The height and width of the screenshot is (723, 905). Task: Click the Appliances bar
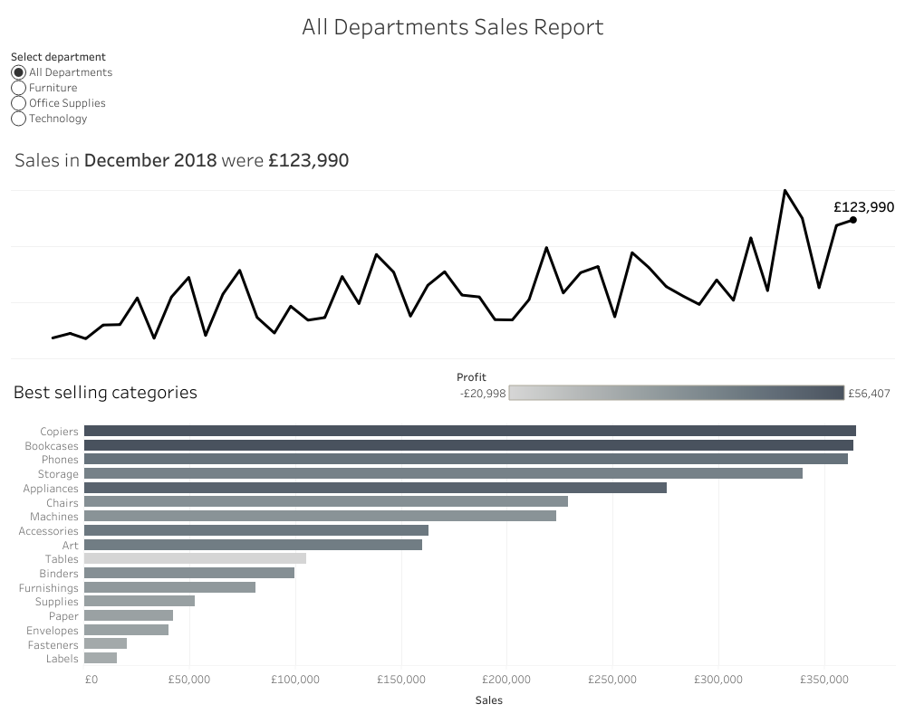click(375, 488)
